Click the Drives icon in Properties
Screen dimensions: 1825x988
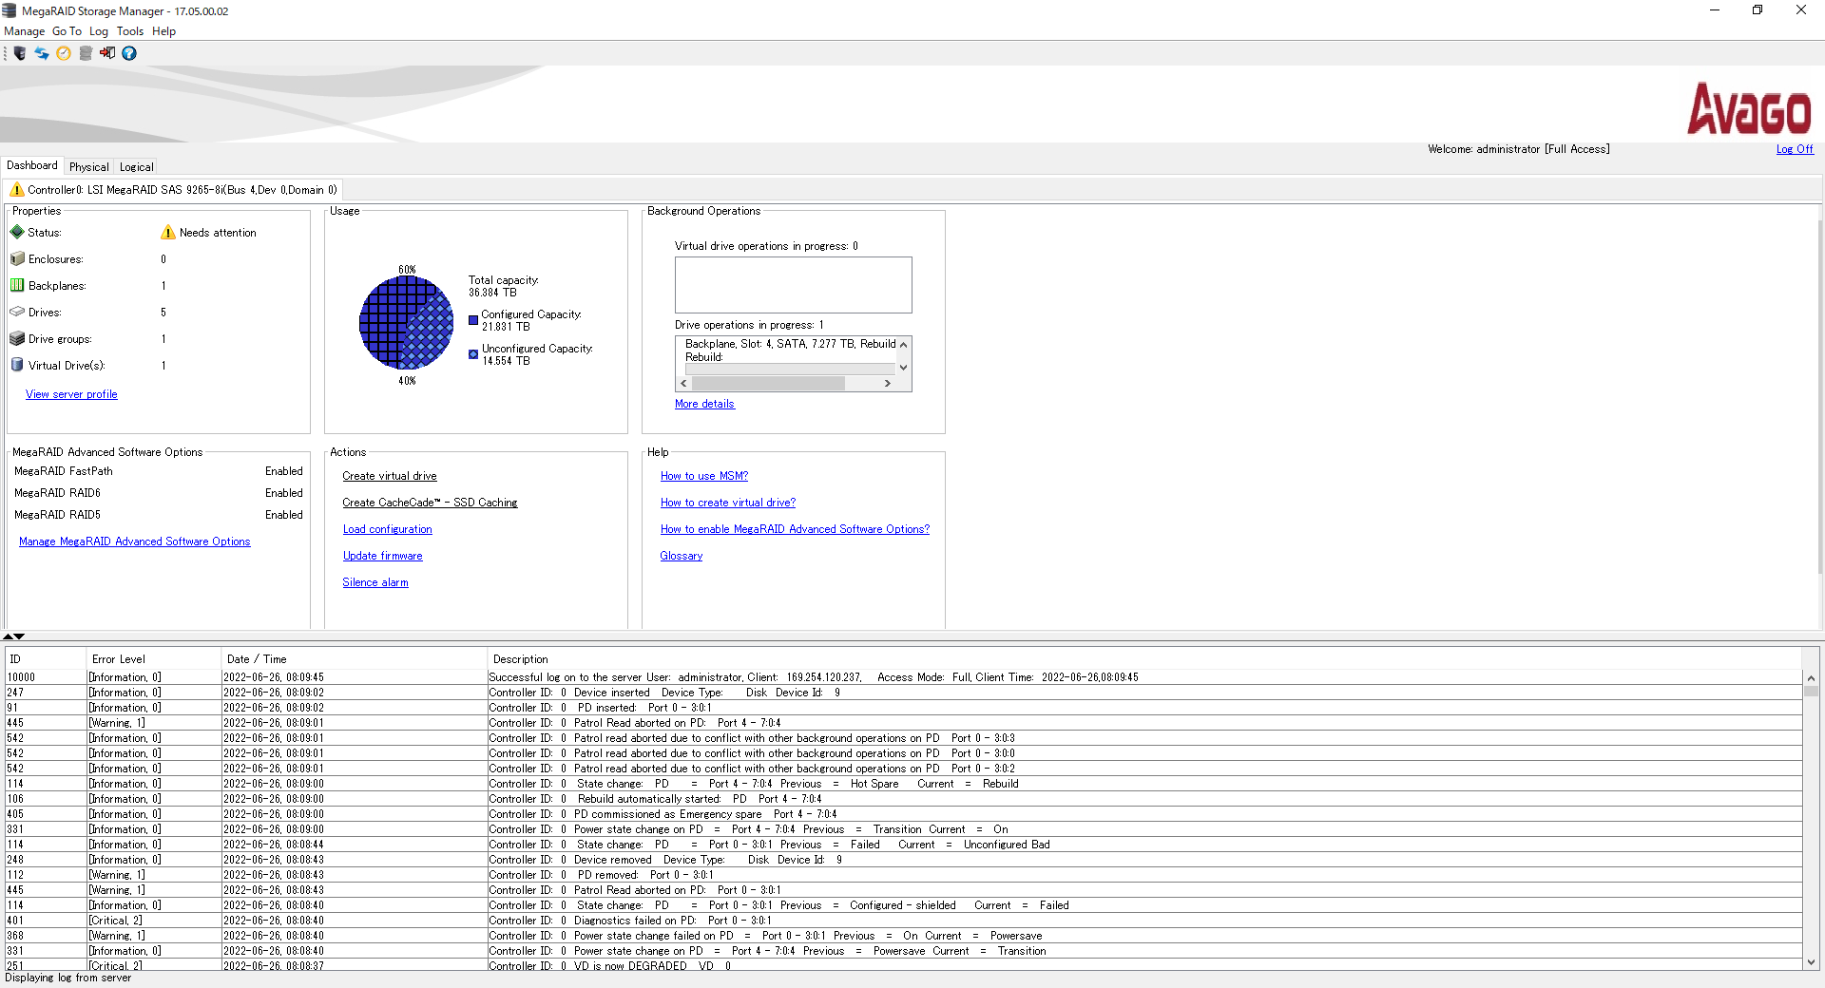17,312
